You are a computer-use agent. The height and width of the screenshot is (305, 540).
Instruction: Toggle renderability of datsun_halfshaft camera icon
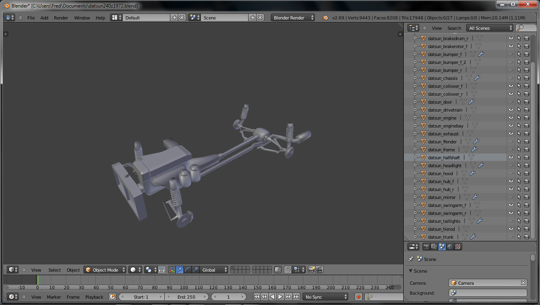526,158
